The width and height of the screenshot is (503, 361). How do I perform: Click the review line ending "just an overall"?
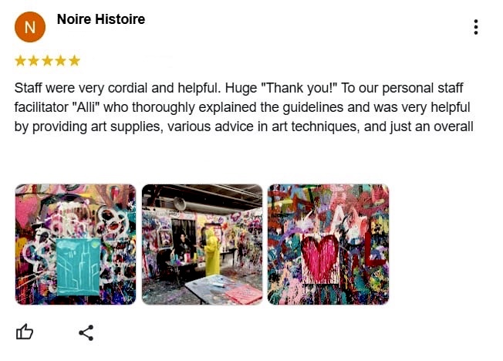[x=244, y=127]
